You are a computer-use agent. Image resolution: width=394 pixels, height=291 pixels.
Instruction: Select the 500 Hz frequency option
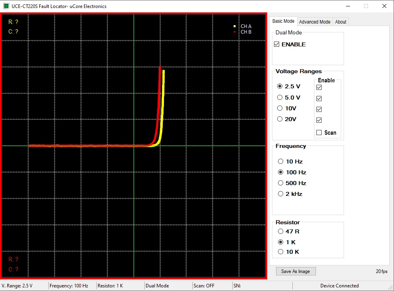tap(280, 183)
